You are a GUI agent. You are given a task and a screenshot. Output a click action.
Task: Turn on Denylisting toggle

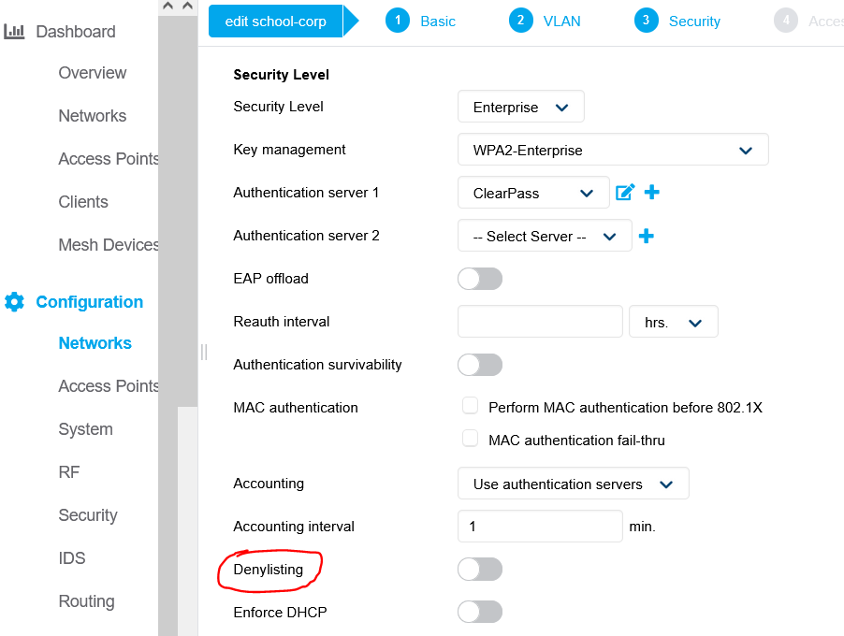point(480,570)
